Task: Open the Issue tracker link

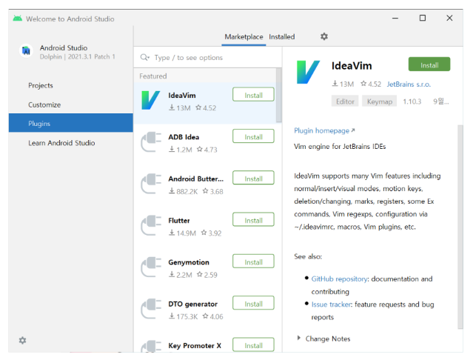Action: (x=332, y=304)
